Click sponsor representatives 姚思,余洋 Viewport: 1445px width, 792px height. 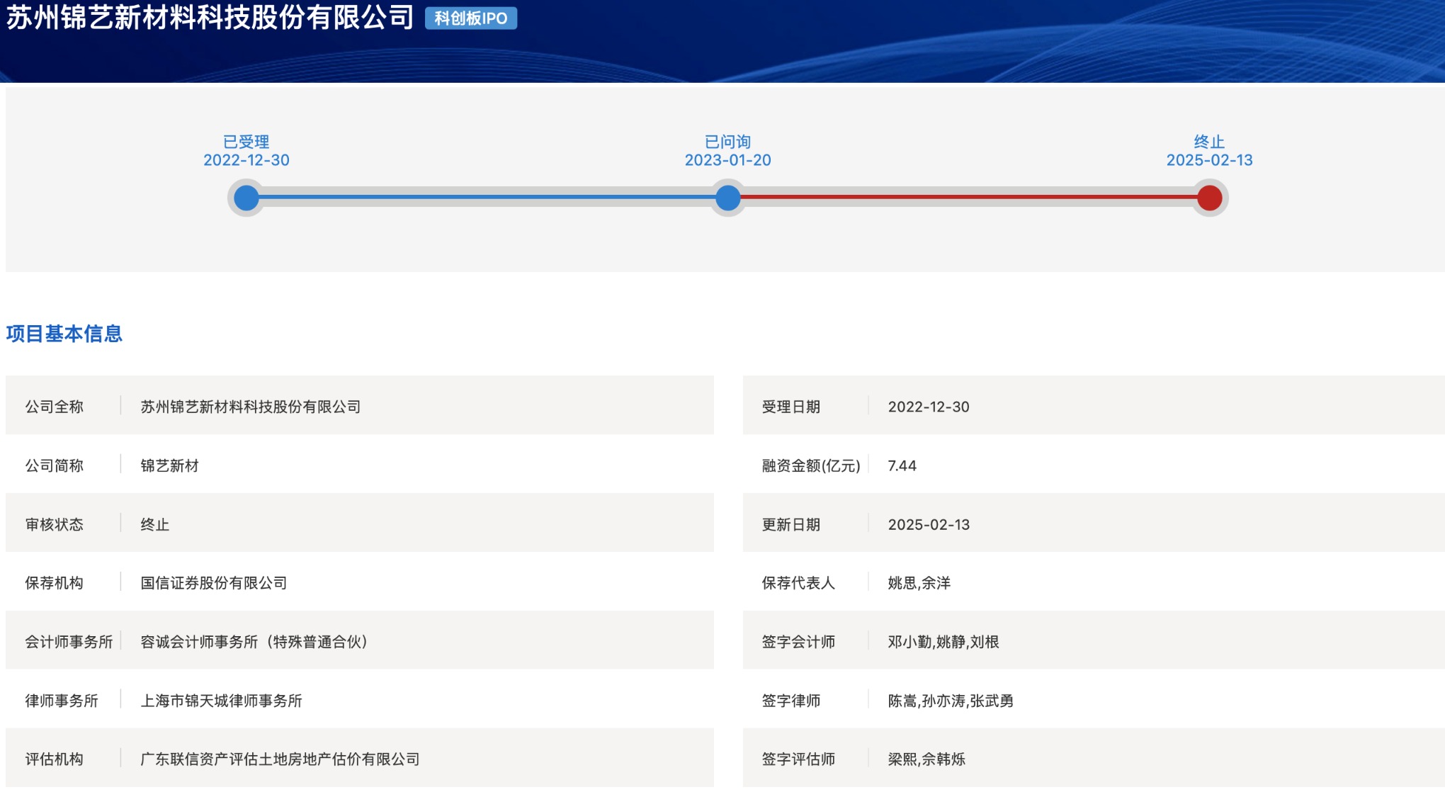pyautogui.click(x=919, y=583)
